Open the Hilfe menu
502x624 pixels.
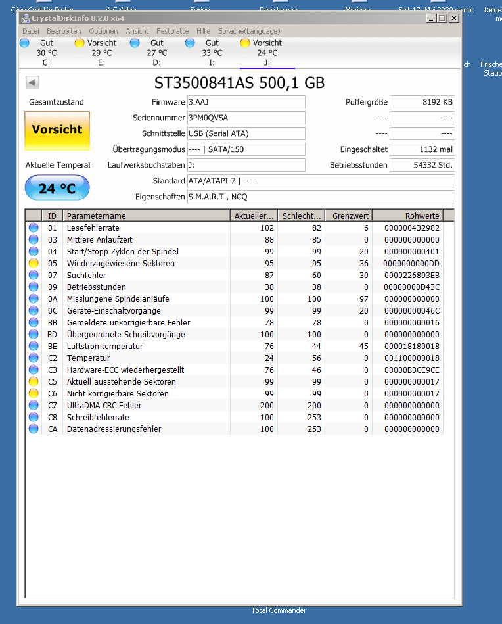(203, 31)
